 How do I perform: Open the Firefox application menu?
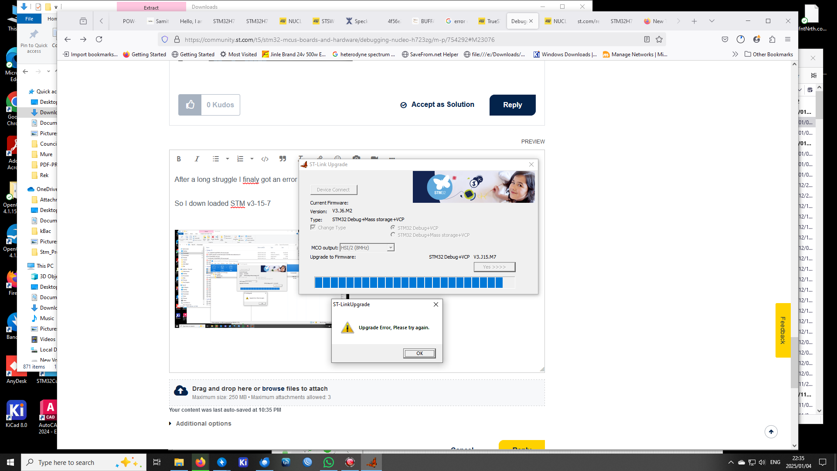coord(788,39)
